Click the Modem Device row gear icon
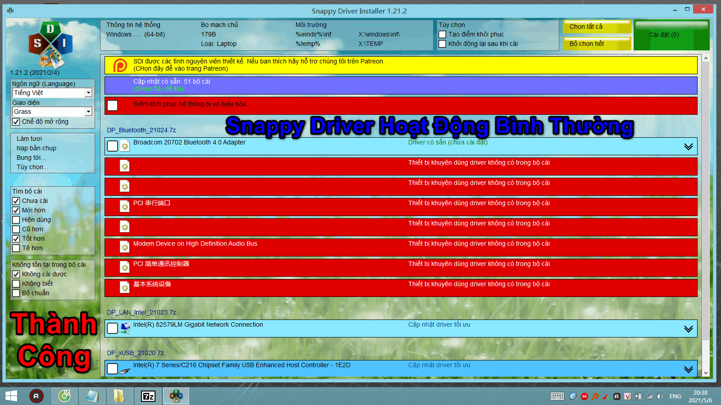 [x=125, y=247]
